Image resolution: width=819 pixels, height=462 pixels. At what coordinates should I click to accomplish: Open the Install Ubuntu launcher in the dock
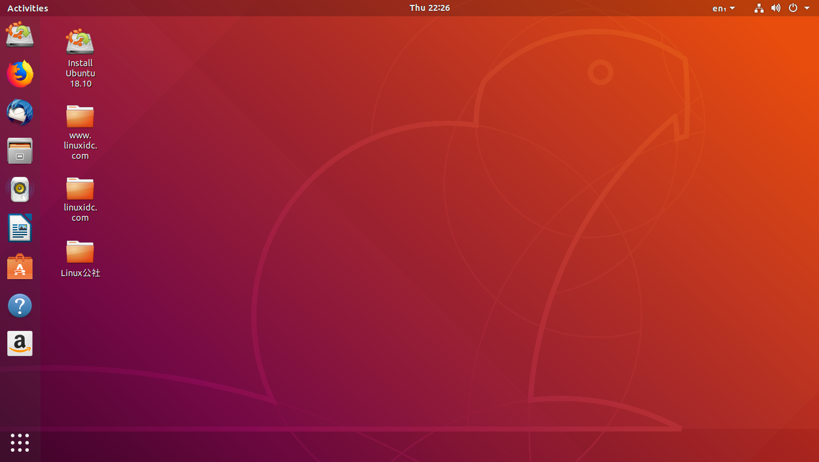[x=20, y=34]
